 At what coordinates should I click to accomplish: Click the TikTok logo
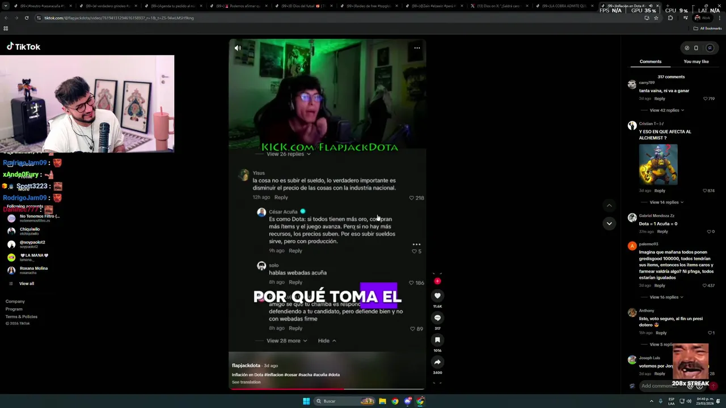point(23,47)
